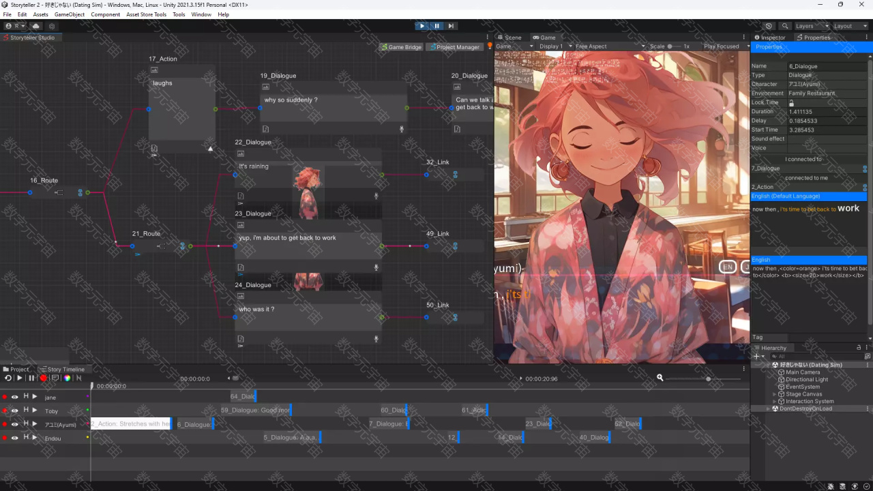The width and height of the screenshot is (873, 491).
Task: Click the Story Timeline record button
Action: tap(44, 378)
